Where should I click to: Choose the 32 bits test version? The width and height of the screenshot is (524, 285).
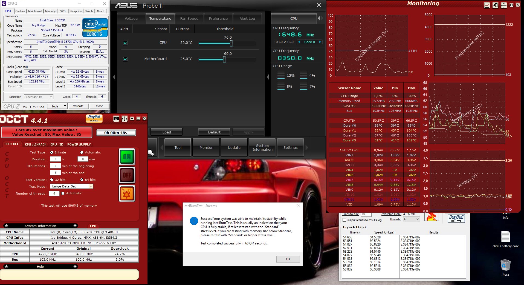pos(52,180)
